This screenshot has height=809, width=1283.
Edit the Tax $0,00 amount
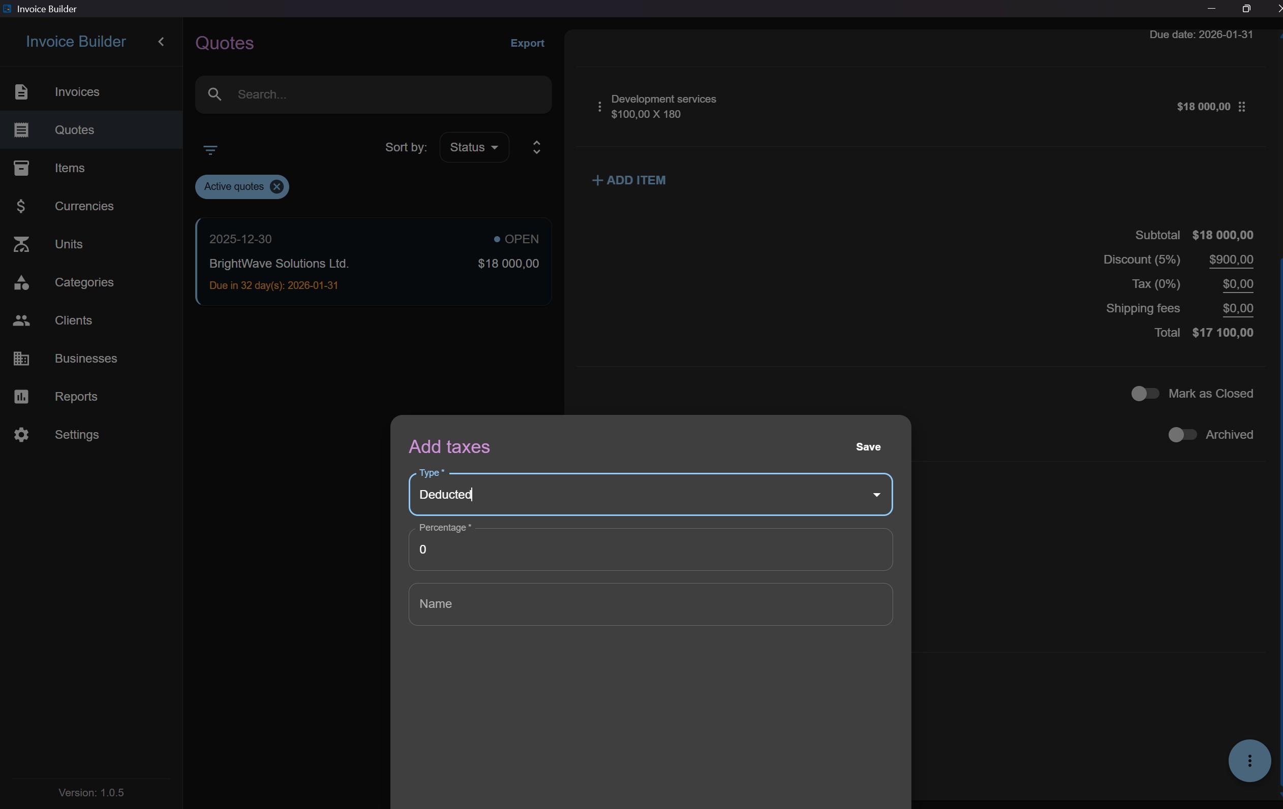coord(1238,284)
